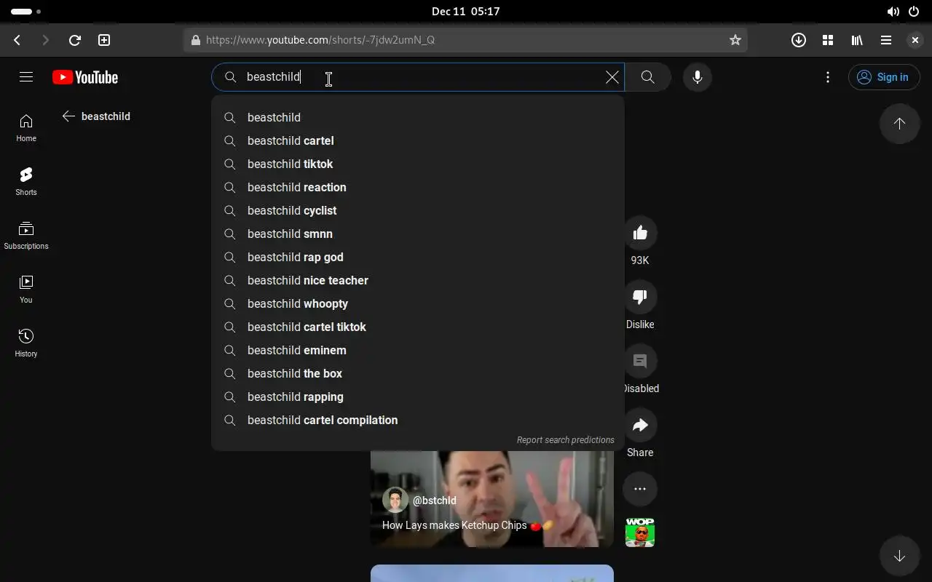The image size is (932, 582).
Task: Select suggestion 'beastchild the box'
Action: click(418, 373)
